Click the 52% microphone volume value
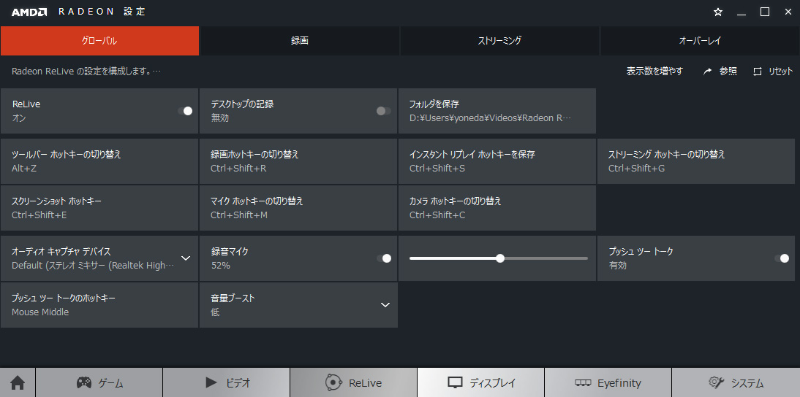Image resolution: width=800 pixels, height=397 pixels. tap(220, 266)
